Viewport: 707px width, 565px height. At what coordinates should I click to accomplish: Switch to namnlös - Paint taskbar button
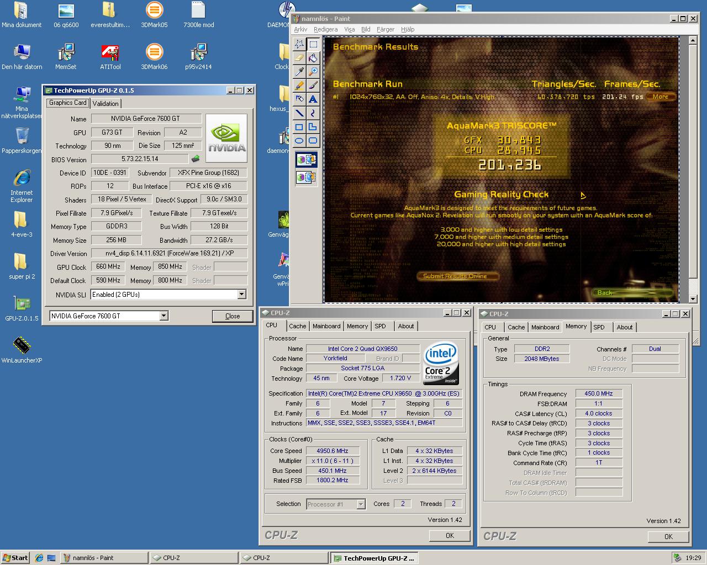pos(104,558)
